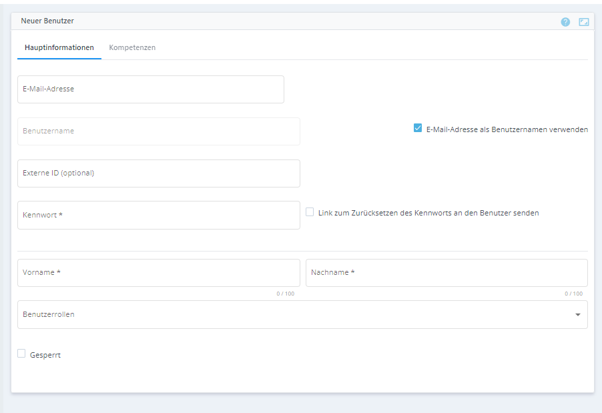Viewport: 602px width, 413px height.
Task: Select the Kennwort password field
Action: tap(158, 216)
